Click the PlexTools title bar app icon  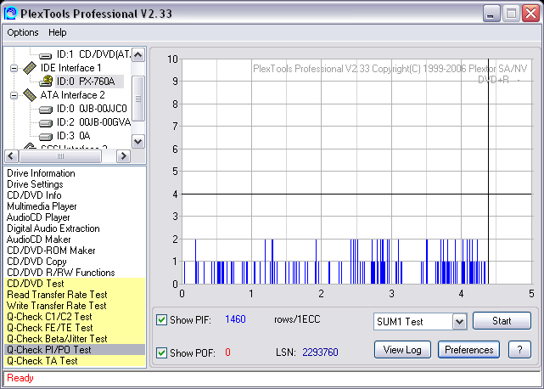10,14
